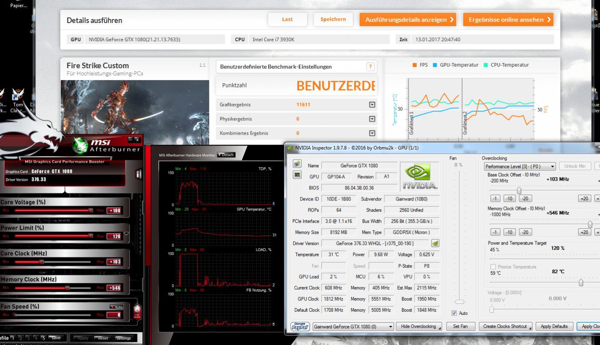Minimize the MSI Afterburner window
The height and width of the screenshot is (345, 600).
coord(131,139)
